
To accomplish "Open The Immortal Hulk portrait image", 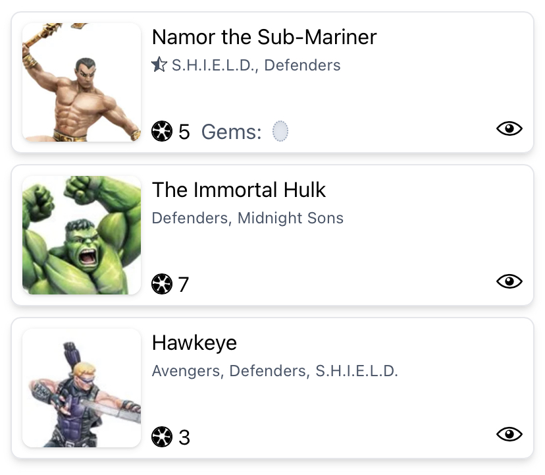I will point(82,235).
